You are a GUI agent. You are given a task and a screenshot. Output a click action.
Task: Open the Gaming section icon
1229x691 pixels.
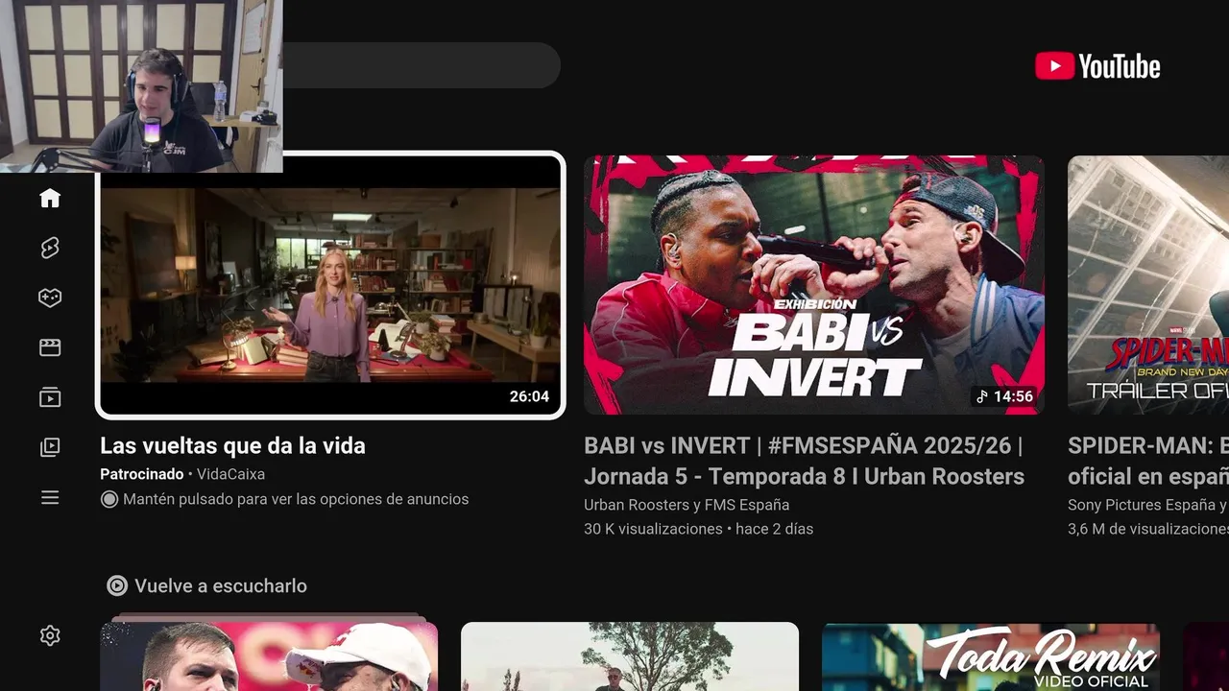coord(50,298)
